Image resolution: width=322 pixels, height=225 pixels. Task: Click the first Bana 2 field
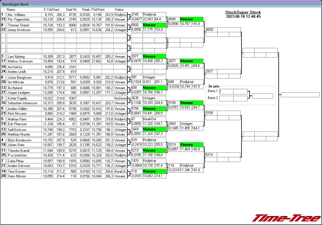pyautogui.click(x=226, y=98)
